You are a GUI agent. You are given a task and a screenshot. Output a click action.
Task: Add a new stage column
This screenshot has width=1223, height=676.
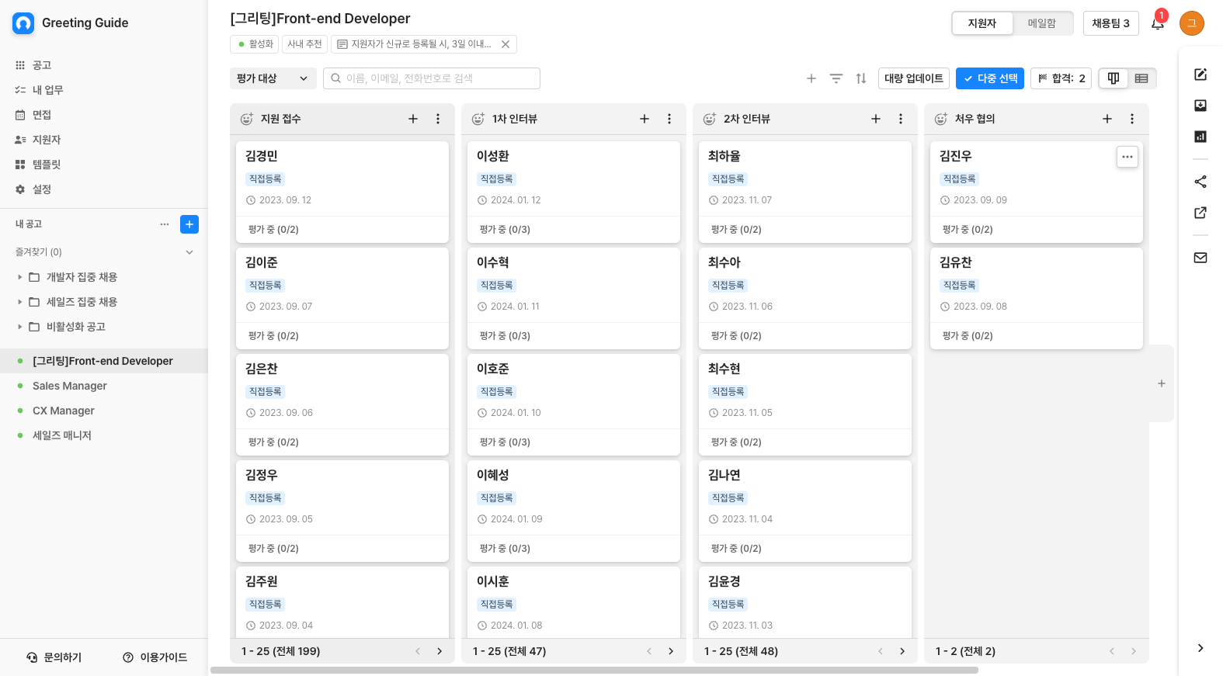(x=1162, y=383)
